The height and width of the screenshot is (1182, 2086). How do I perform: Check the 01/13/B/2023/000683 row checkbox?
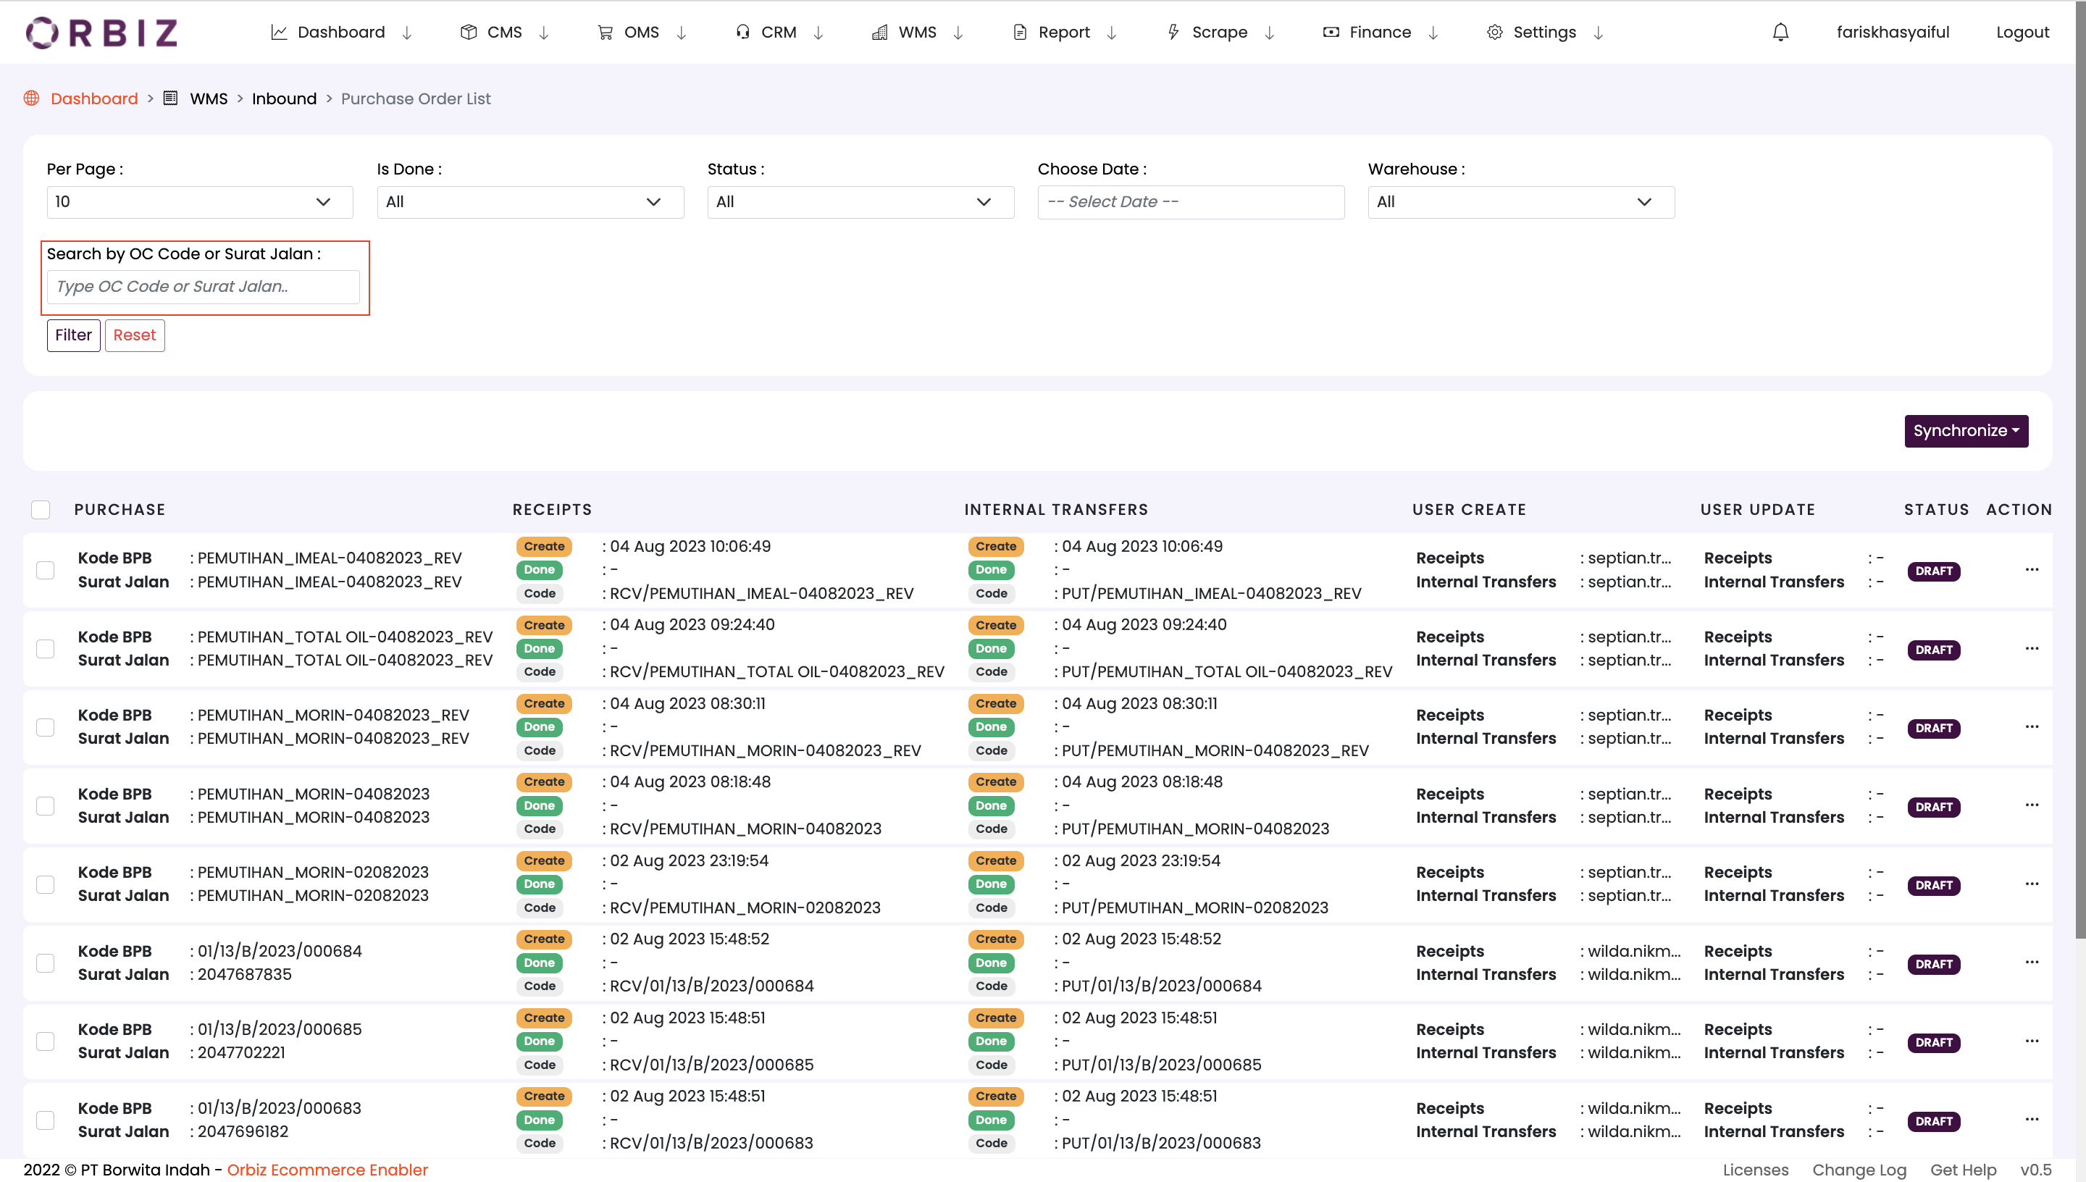coord(46,1120)
